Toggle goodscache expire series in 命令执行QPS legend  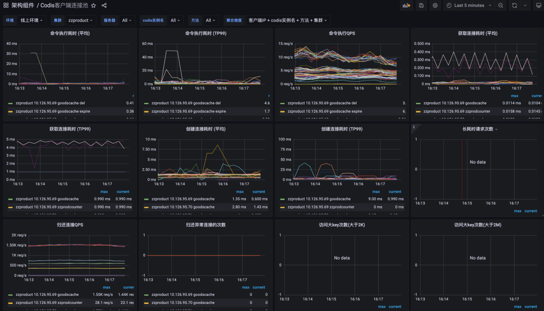[x=325, y=111]
